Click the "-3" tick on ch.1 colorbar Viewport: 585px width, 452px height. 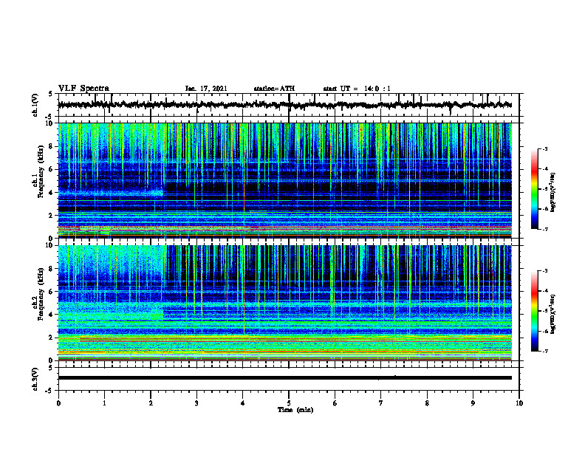pos(545,148)
